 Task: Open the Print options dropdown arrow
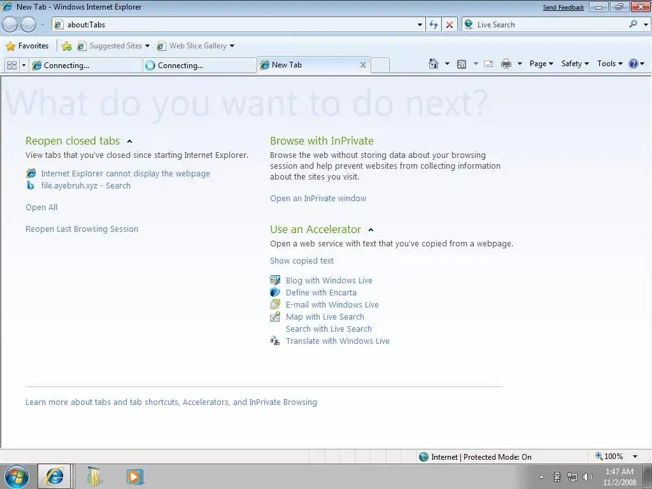point(520,64)
